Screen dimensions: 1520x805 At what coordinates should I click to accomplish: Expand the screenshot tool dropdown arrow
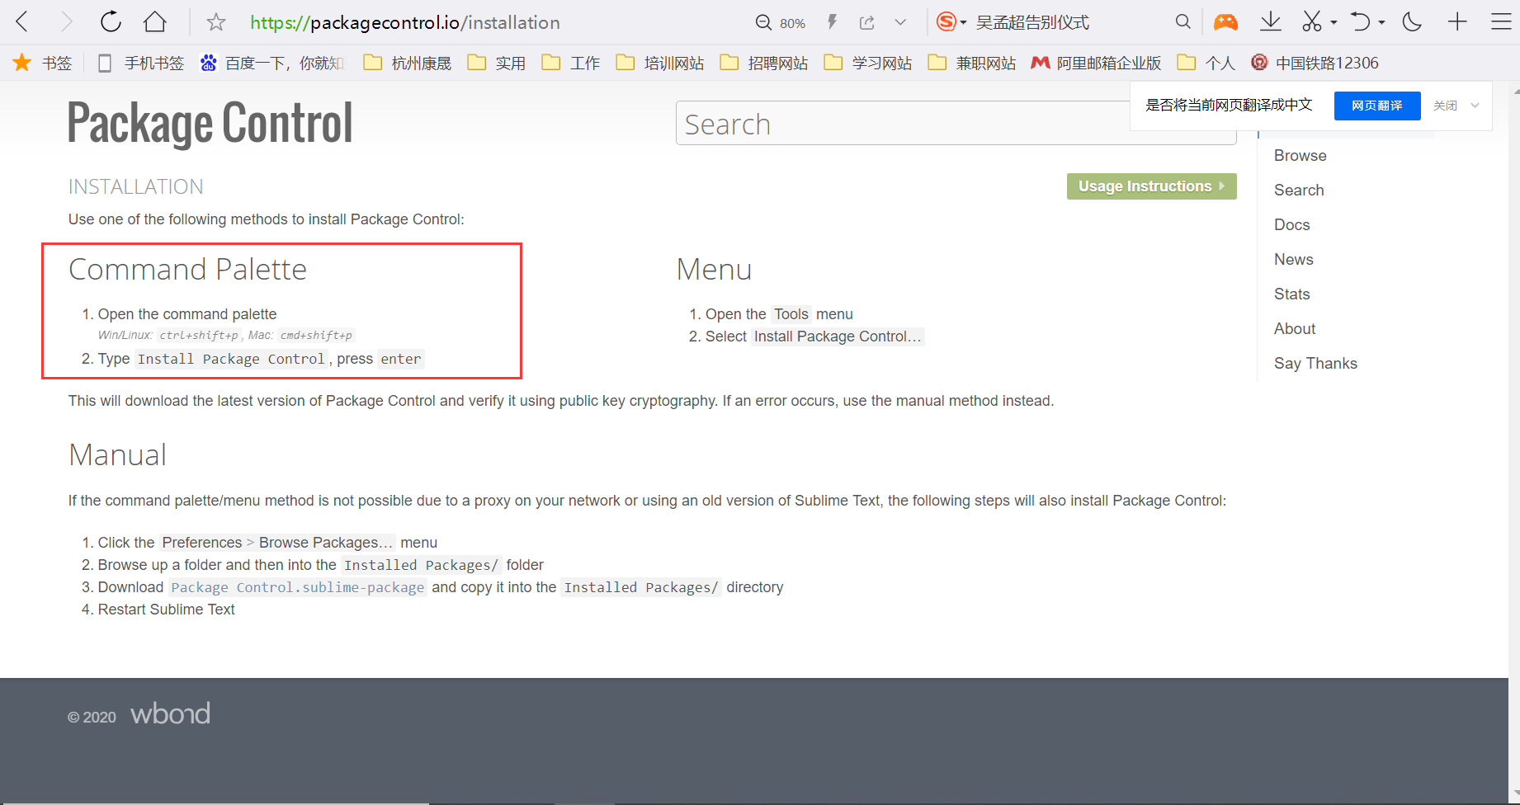coord(1334,23)
